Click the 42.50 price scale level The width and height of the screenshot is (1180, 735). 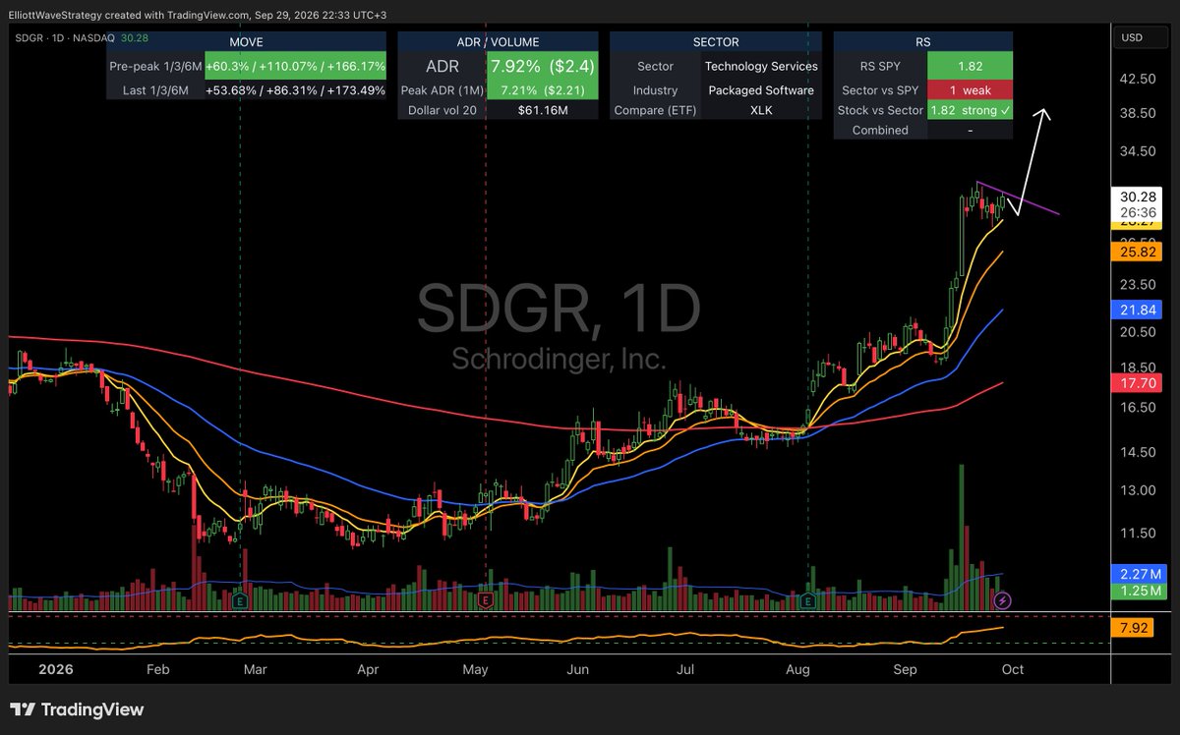1137,79
